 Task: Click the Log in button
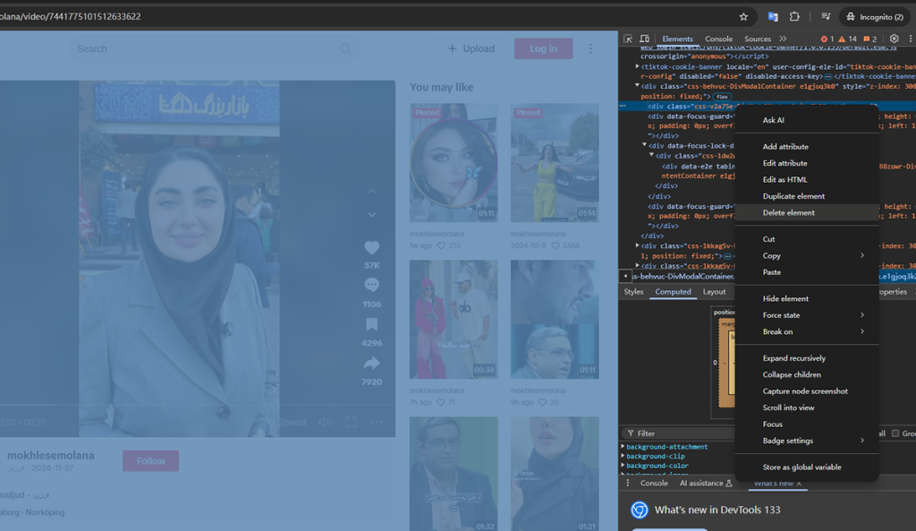543,49
